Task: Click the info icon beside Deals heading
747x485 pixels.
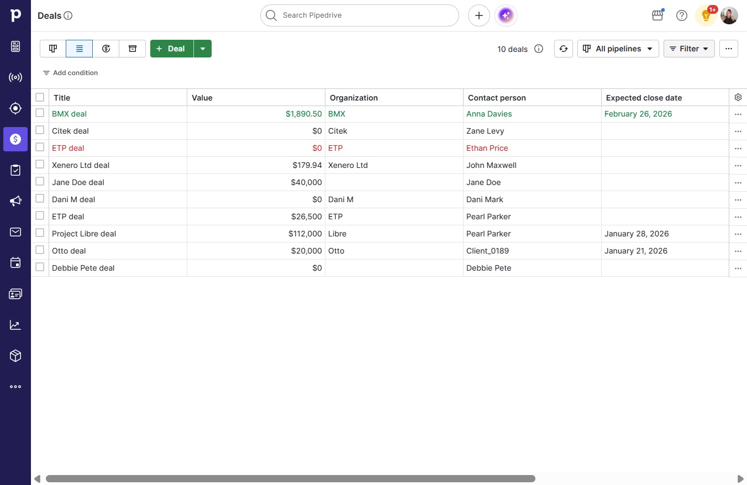Action: point(69,15)
